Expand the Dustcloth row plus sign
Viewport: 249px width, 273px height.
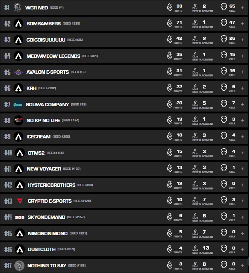242,249
